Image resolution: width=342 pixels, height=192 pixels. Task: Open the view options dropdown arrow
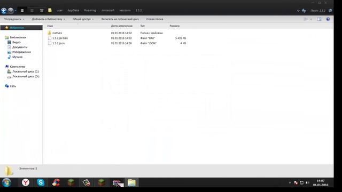[x=311, y=19]
